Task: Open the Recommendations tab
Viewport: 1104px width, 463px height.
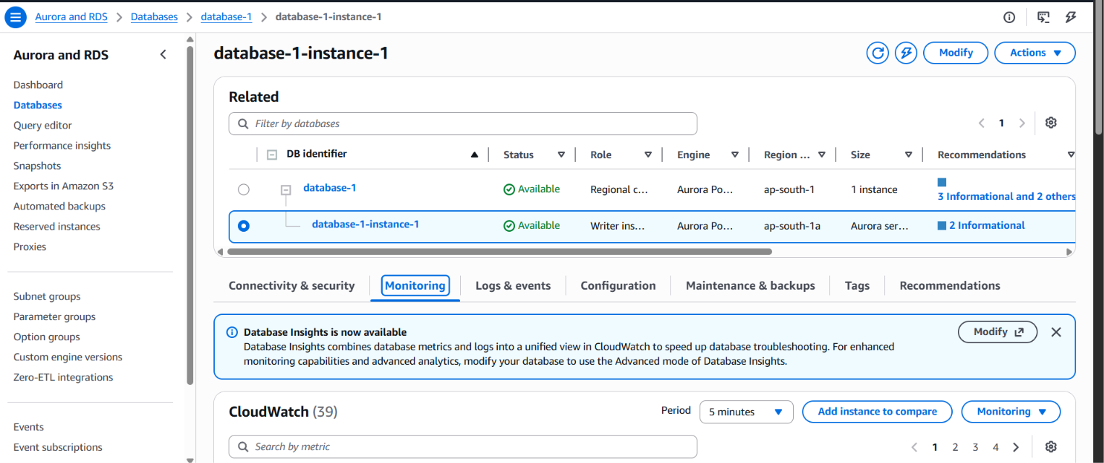Action: pyautogui.click(x=950, y=285)
